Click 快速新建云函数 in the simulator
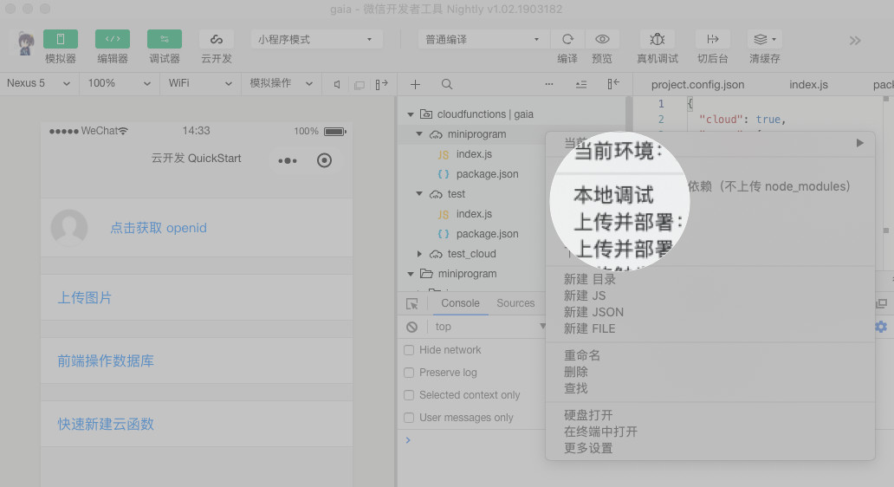 click(106, 425)
